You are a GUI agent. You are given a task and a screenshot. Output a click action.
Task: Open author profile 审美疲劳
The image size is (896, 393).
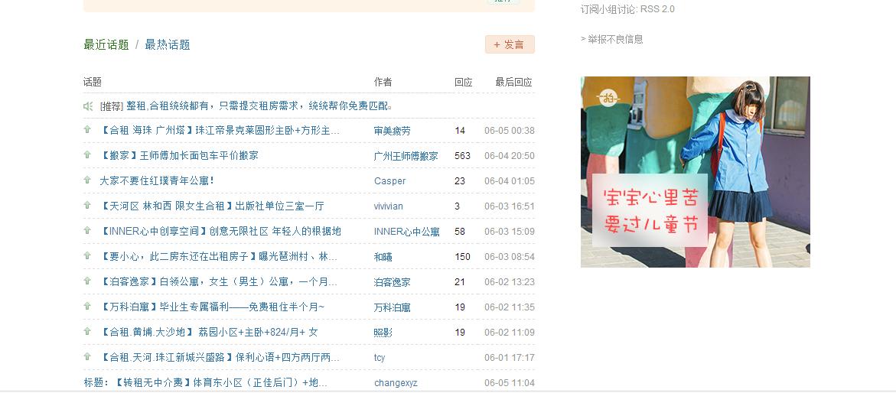point(392,131)
